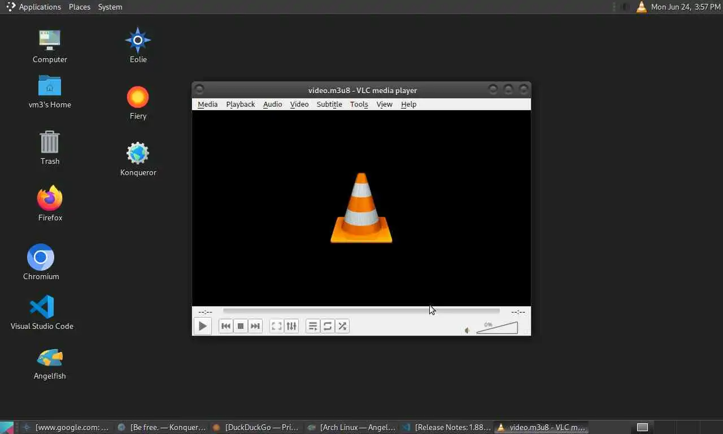Switch to video.m3u8 VLC taskbar entry
The image size is (723, 434).
coord(541,427)
